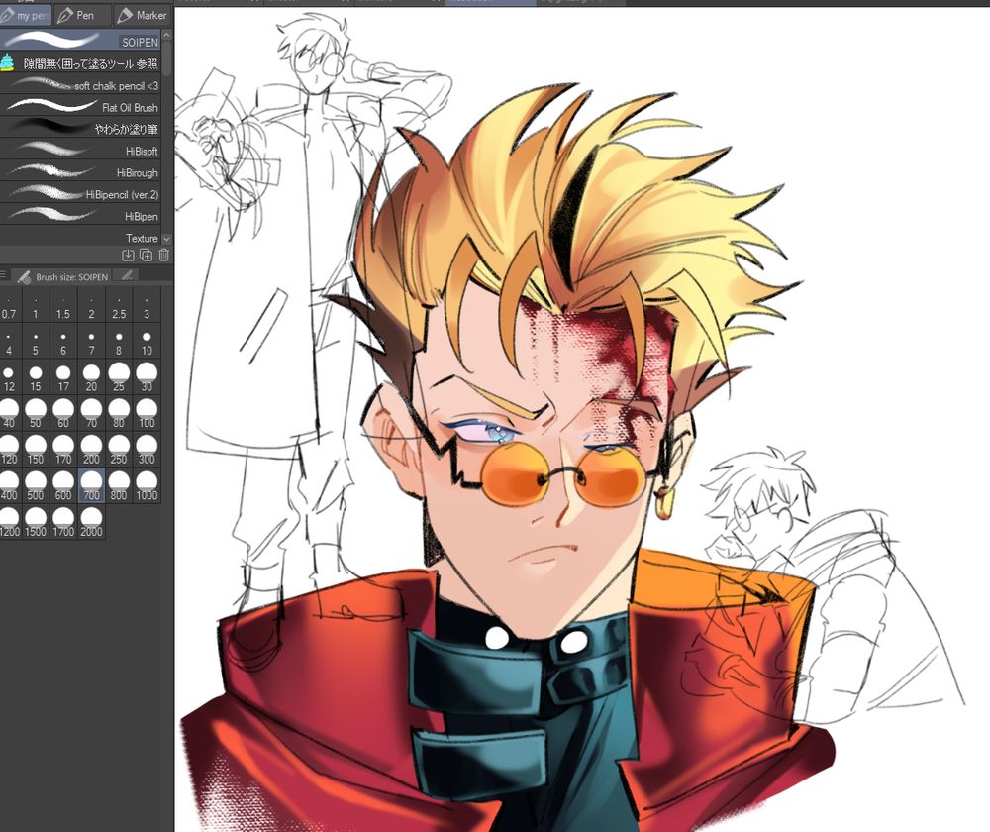
Task: Choose the 17 brush size preset
Action: tap(63, 377)
